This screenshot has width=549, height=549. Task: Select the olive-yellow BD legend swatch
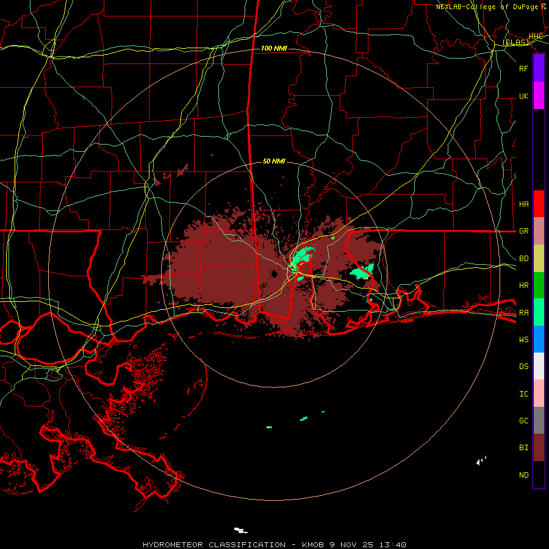pos(539,258)
